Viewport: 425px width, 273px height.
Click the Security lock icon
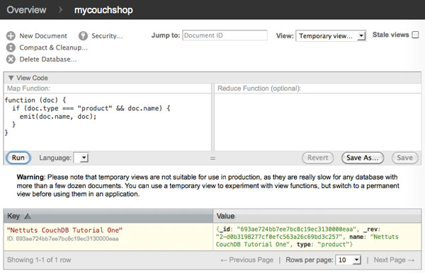tap(83, 36)
